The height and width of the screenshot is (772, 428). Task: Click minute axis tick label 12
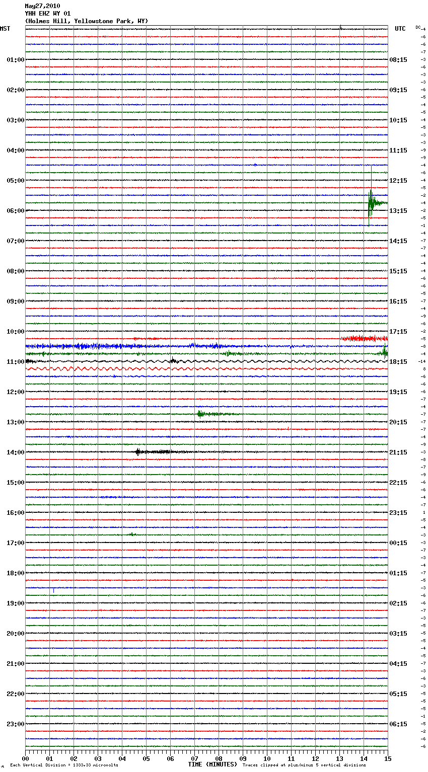click(316, 758)
